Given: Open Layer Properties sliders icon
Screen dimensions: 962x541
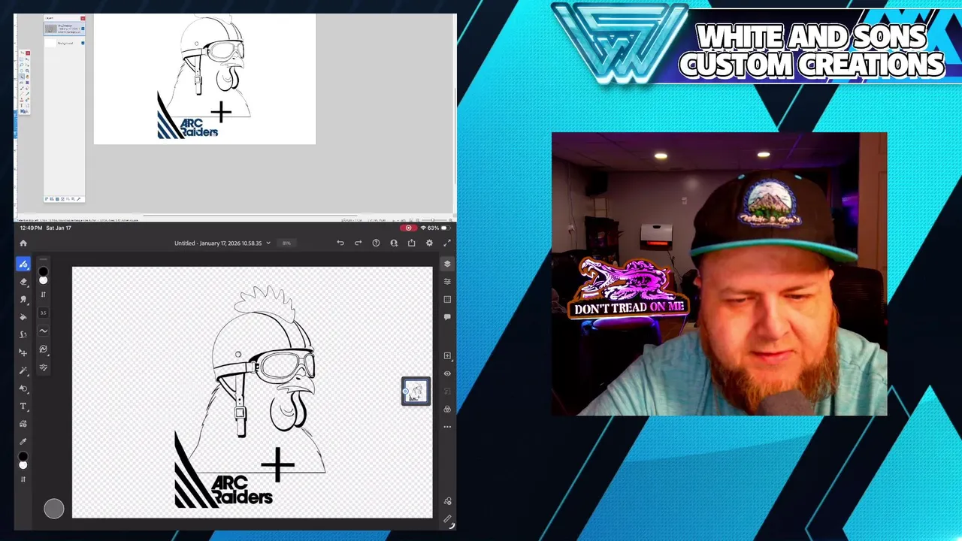Looking at the screenshot, I should (x=447, y=281).
